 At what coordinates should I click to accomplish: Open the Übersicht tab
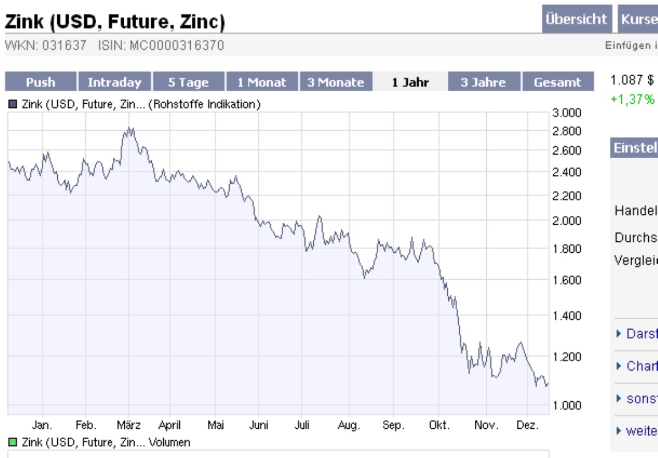pyautogui.click(x=576, y=19)
